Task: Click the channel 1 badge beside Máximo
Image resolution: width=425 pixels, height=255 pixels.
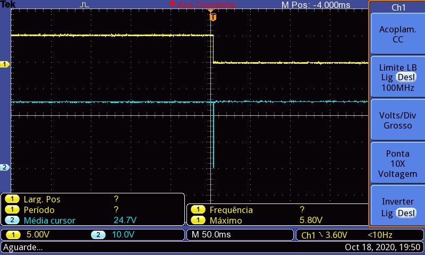Action: point(198,220)
